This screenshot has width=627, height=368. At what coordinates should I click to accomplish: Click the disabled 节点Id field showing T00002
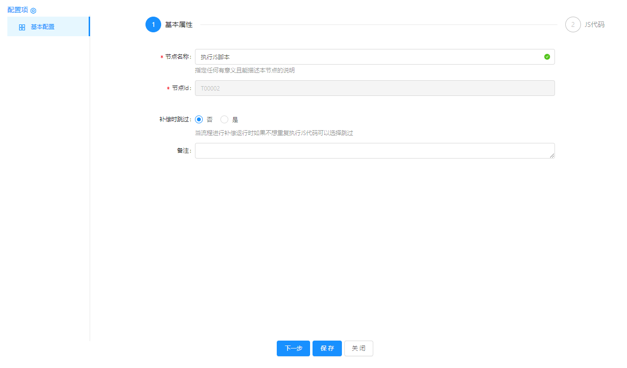(x=375, y=88)
